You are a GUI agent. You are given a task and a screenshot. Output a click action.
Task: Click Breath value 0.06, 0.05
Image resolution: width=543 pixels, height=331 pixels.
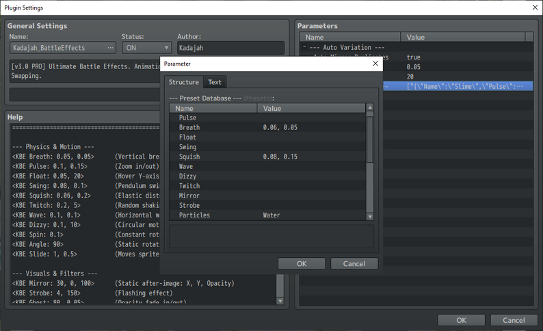pos(280,127)
